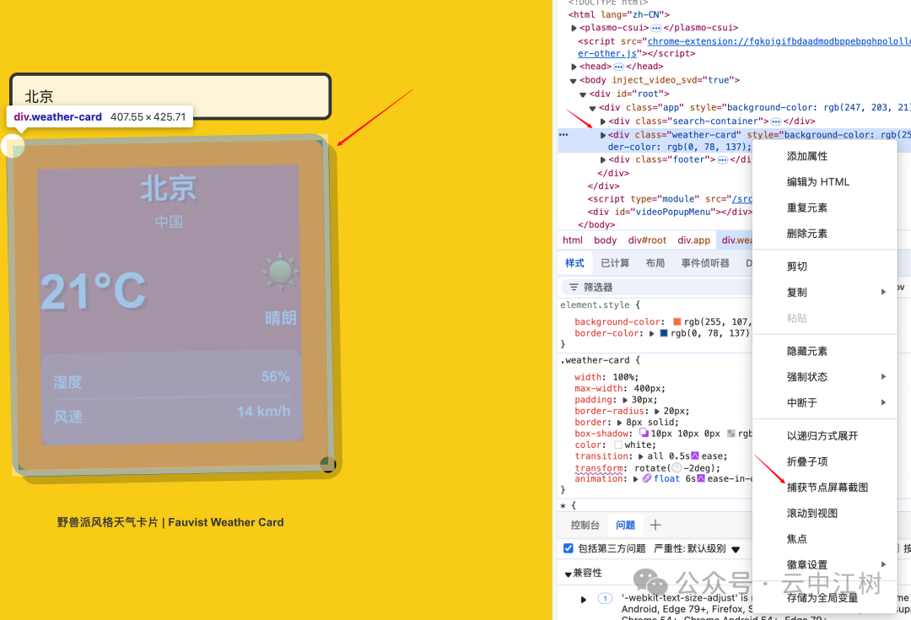Open the white color property swatch
This screenshot has width=911, height=620.
[618, 445]
